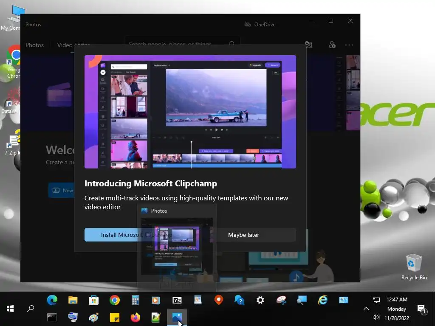Select the 7-Zip desktop shortcut
This screenshot has width=435, height=326.
click(x=11, y=142)
